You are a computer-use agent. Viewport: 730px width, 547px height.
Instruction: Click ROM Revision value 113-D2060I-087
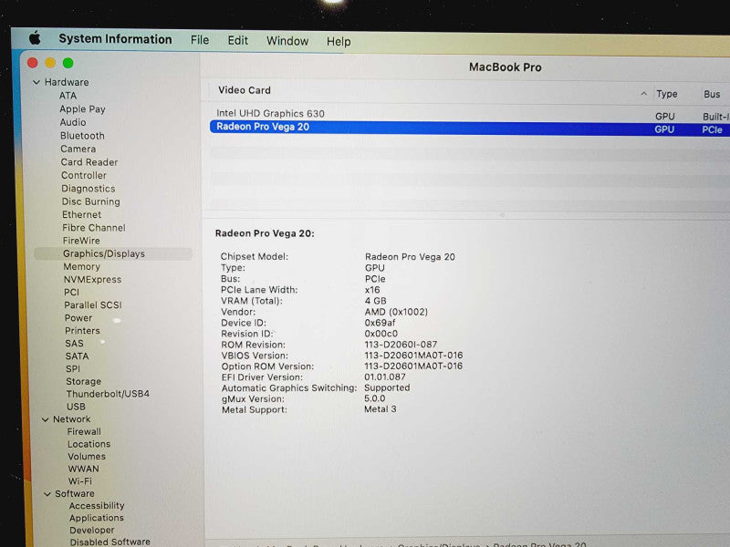(401, 345)
